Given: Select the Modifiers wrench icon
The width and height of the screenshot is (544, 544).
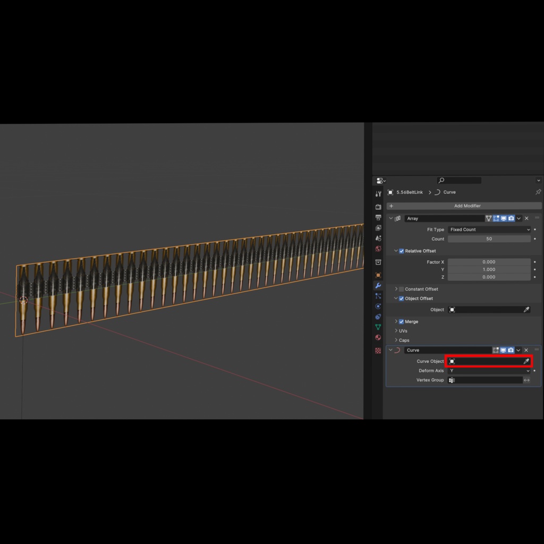Looking at the screenshot, I should click(x=378, y=285).
